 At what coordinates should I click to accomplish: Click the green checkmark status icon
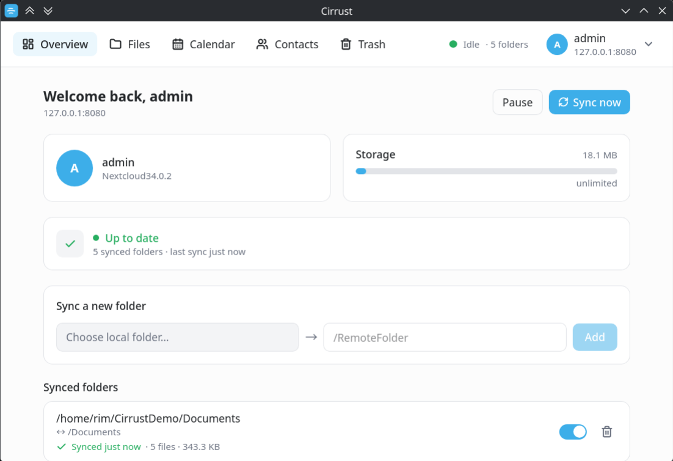70,244
